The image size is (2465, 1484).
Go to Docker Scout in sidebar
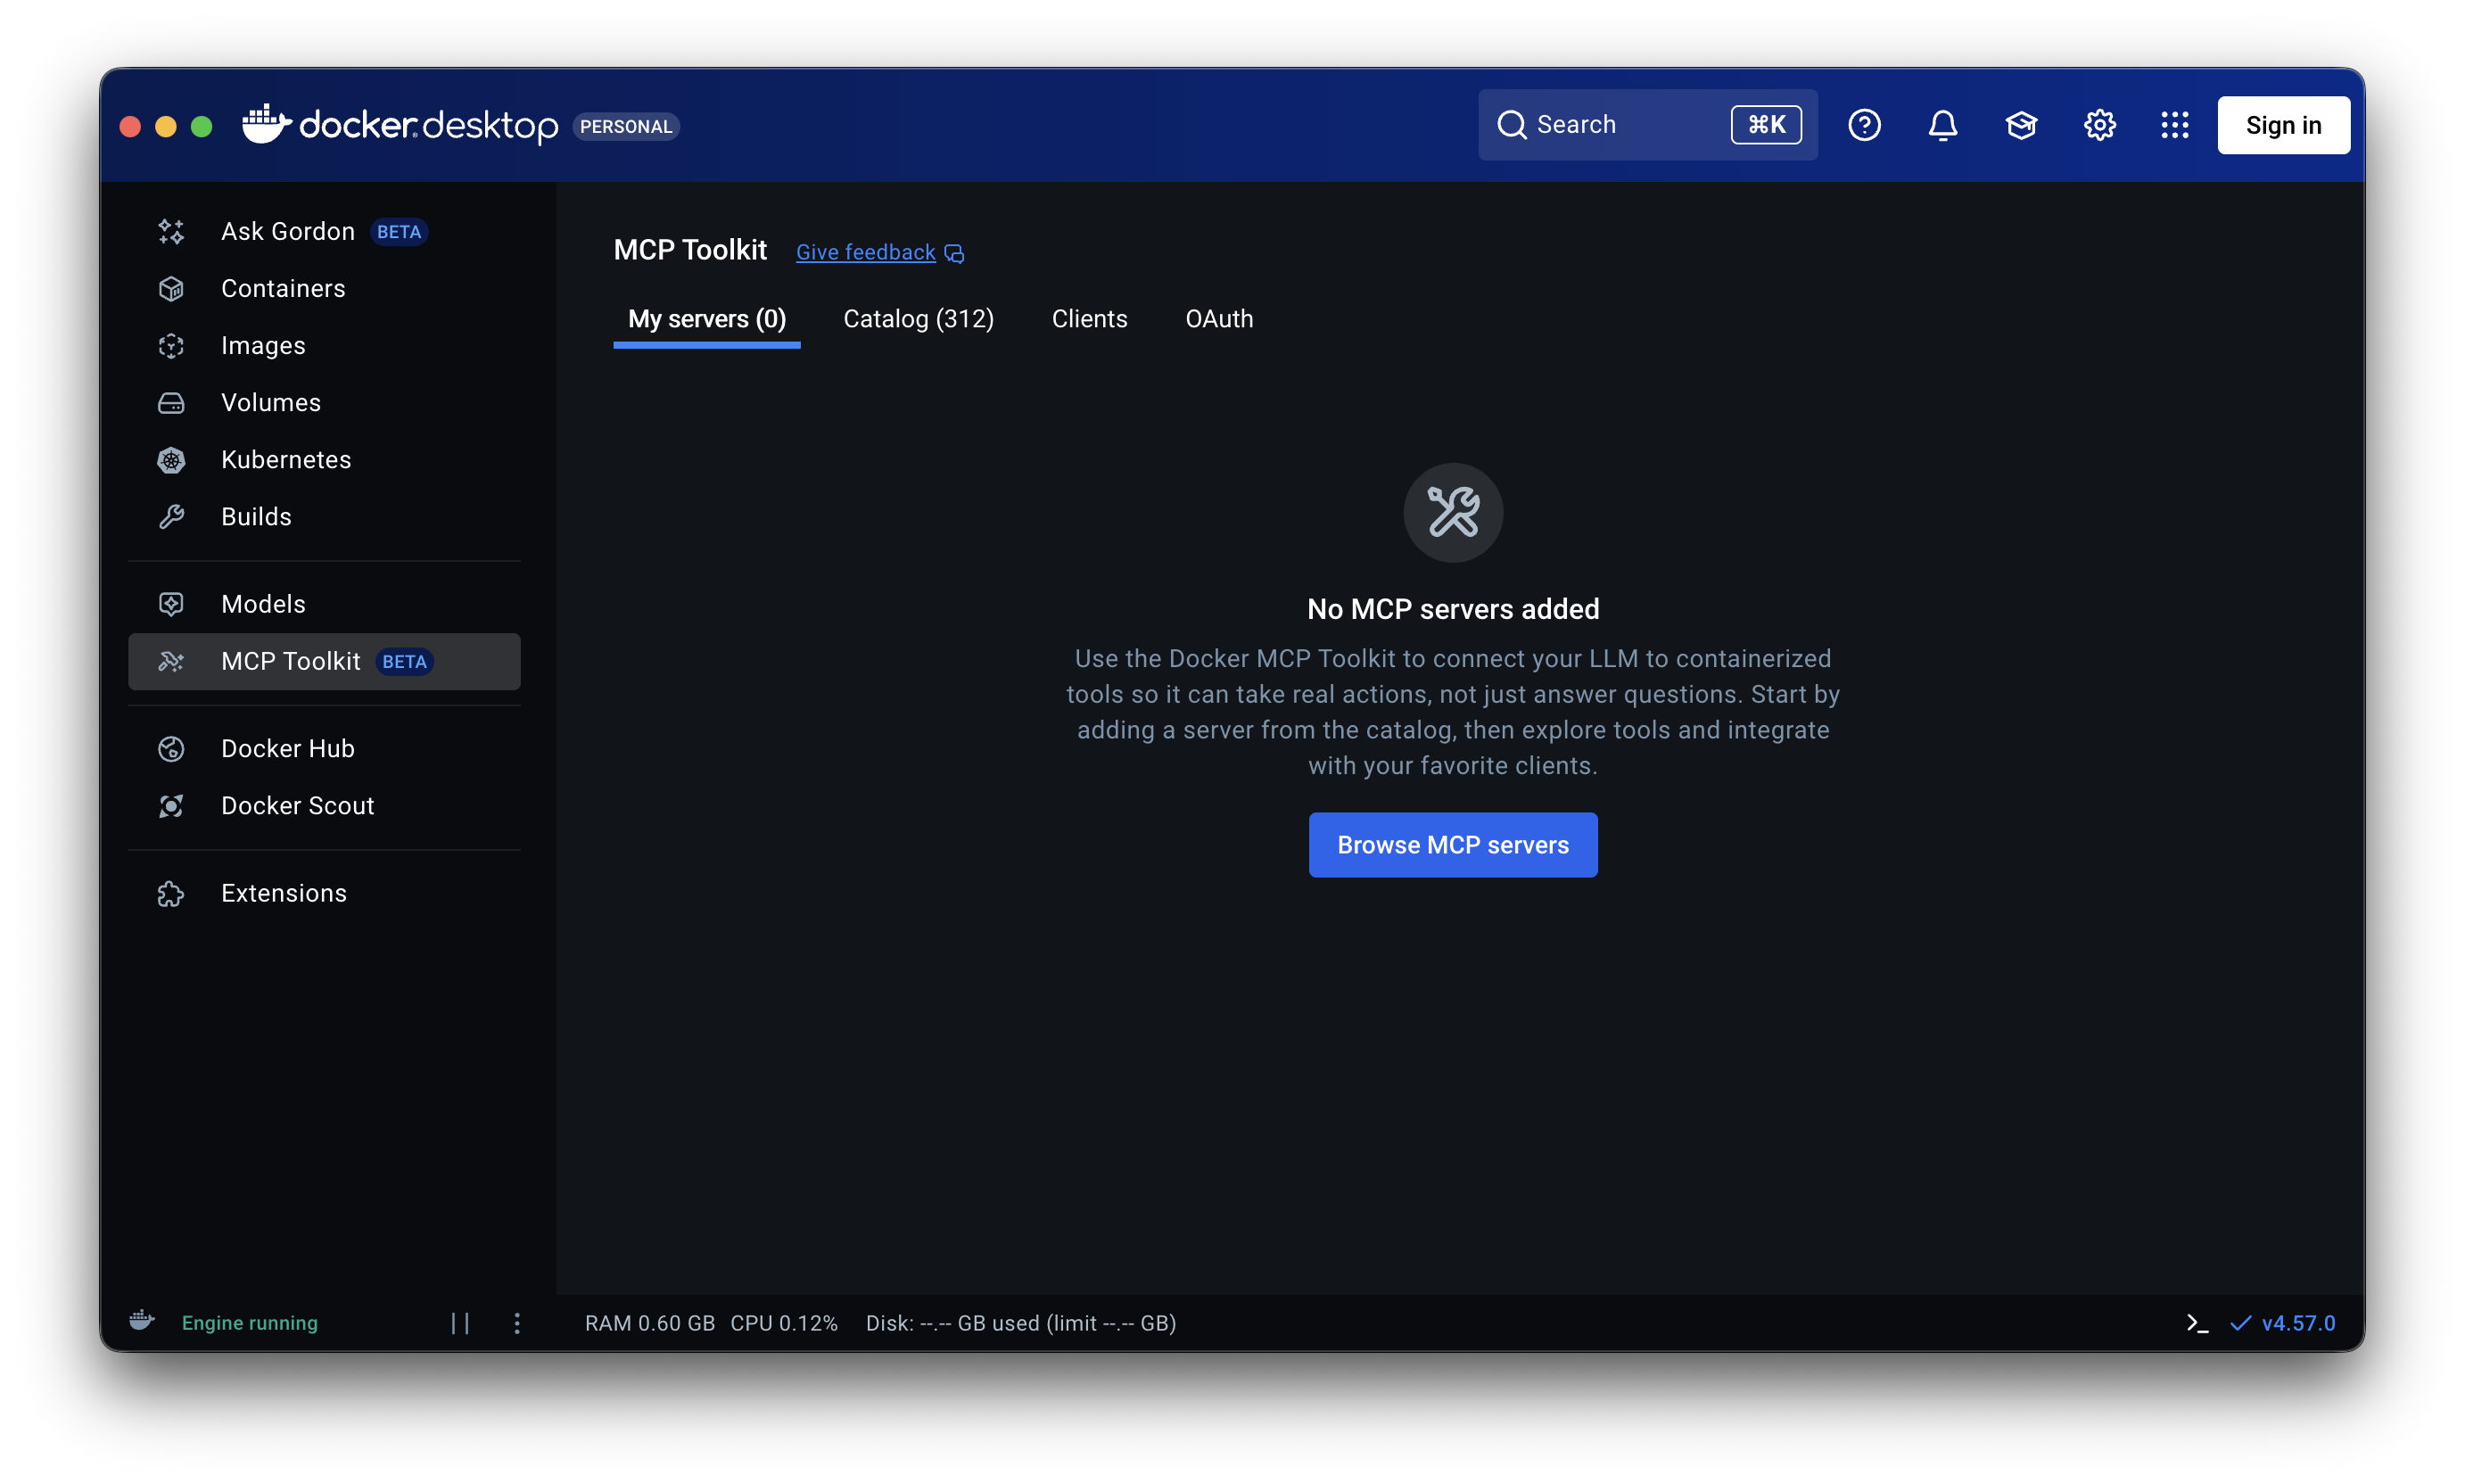297,806
